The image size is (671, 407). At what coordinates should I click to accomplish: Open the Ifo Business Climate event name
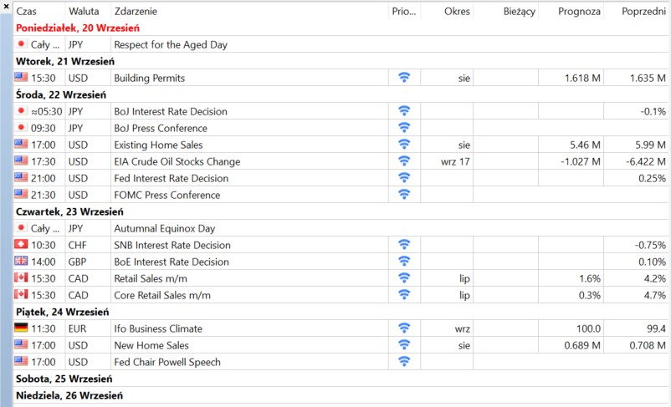click(158, 328)
